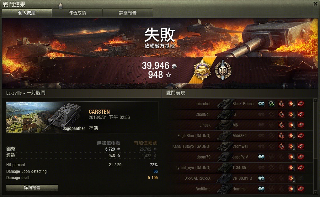Click microbot's spotted binoculars icon
Screen dimensions: 320x197
(x=261, y=104)
